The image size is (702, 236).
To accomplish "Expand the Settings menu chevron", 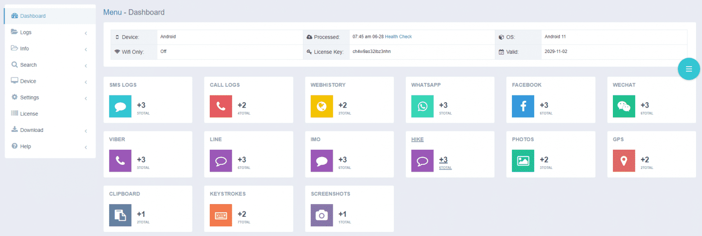I will pyautogui.click(x=85, y=98).
